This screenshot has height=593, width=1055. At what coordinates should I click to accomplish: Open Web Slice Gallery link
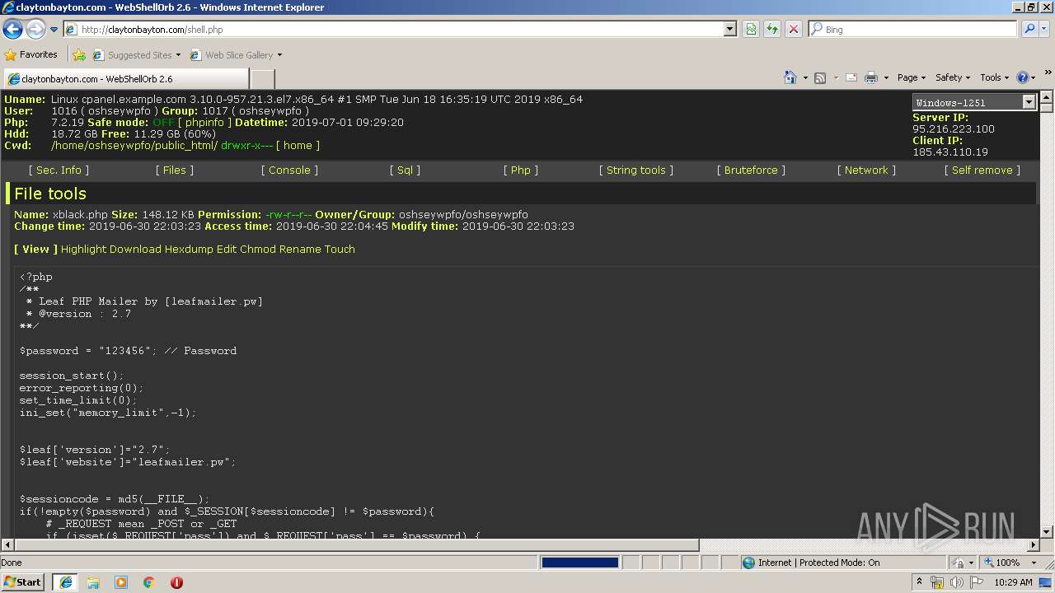click(236, 55)
